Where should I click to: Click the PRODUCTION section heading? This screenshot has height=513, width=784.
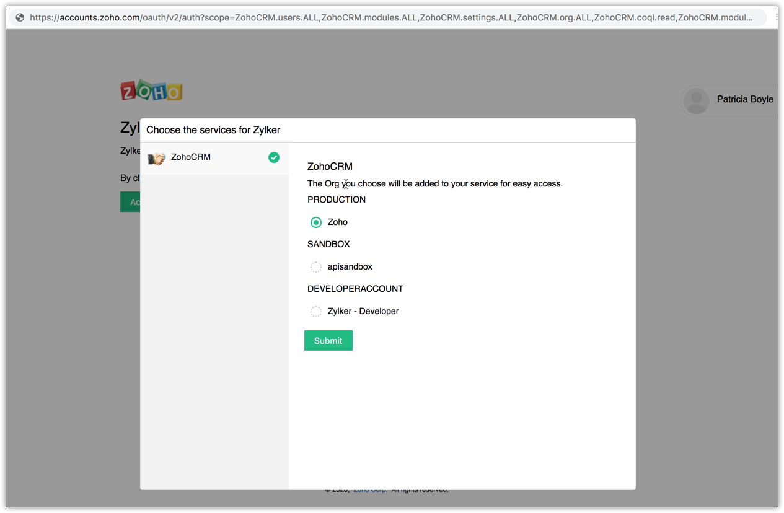tap(337, 199)
